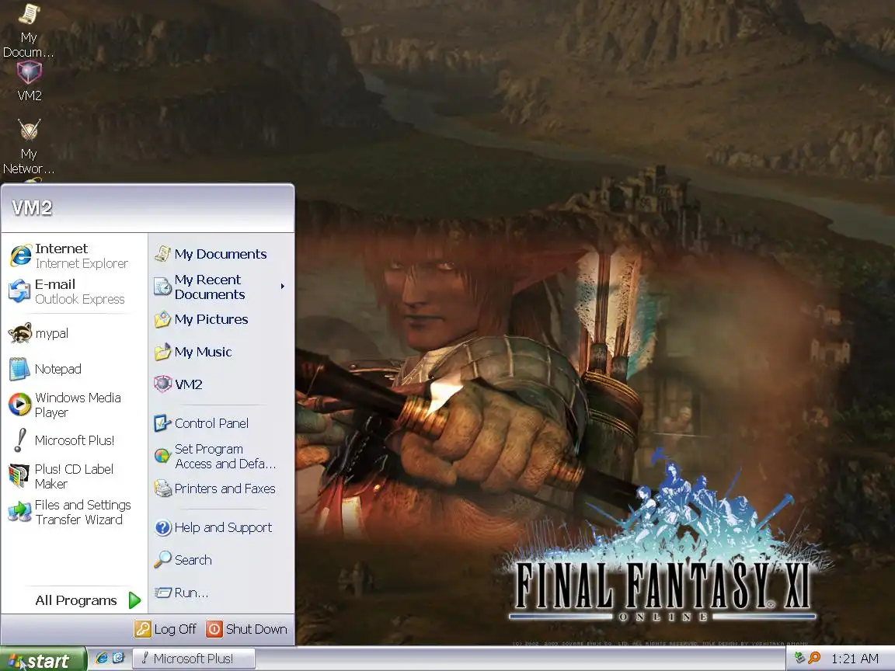Open My Music folder
Screen dimensions: 895x671
[221, 352]
